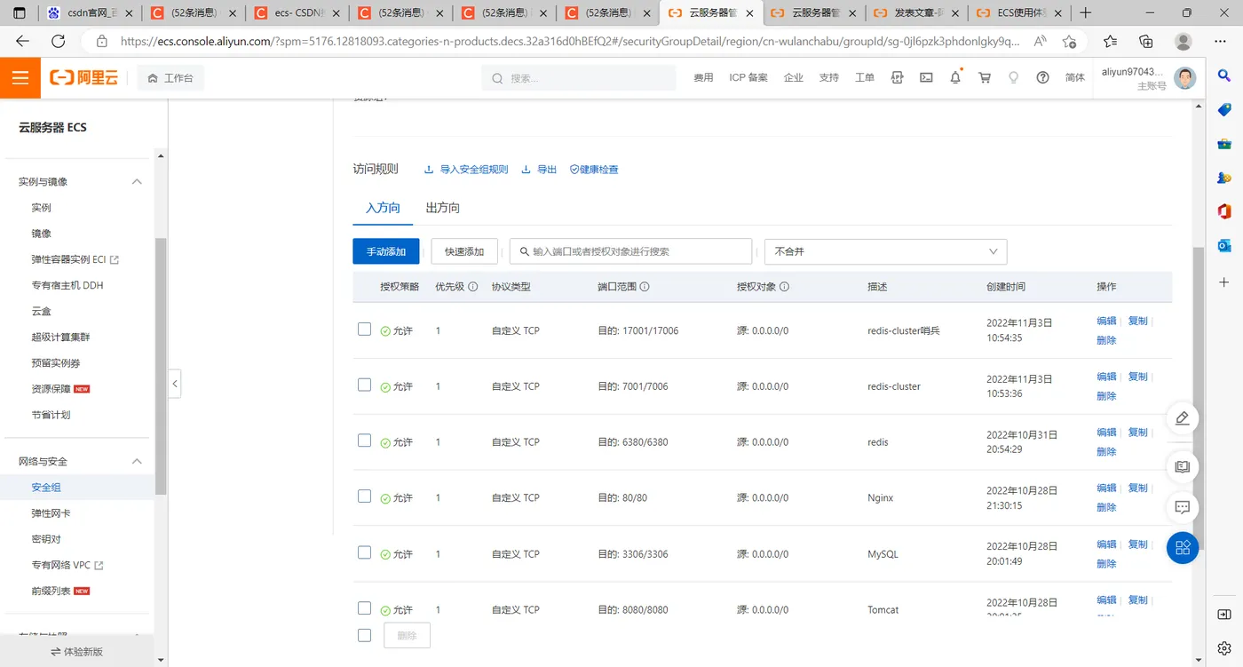Check the Tomcat rule checkbox

pos(364,608)
